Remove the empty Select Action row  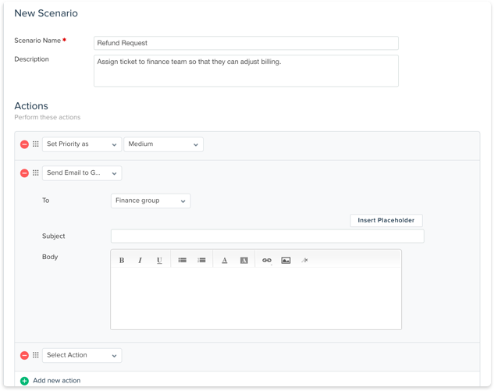24,355
